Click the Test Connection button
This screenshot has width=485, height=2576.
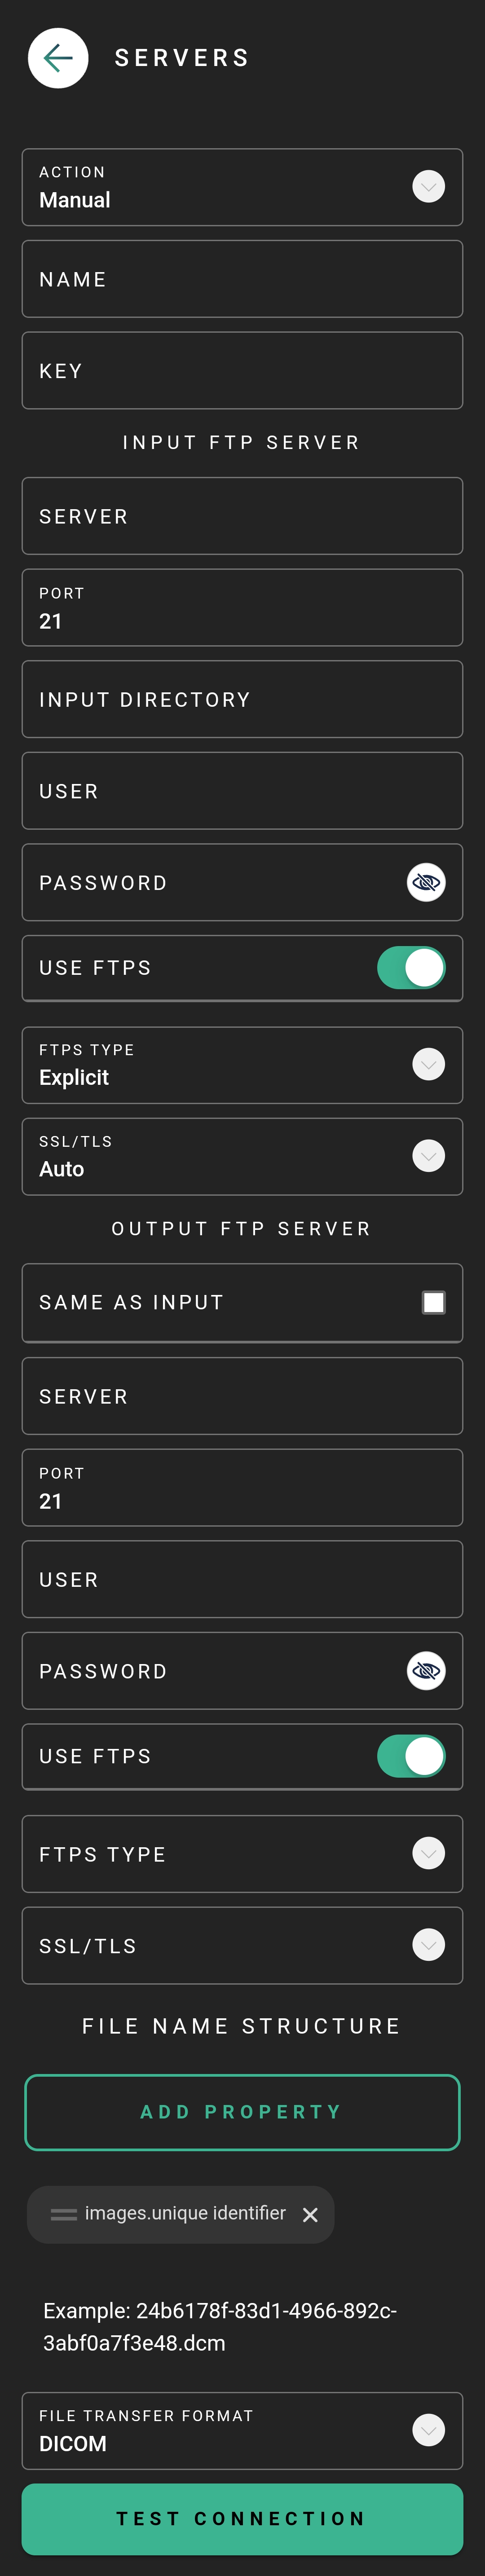(x=242, y=2518)
